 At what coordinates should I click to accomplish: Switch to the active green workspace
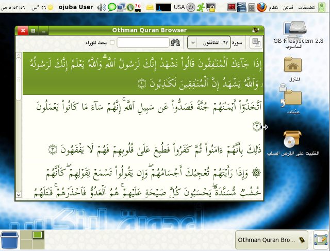[x=39, y=235]
